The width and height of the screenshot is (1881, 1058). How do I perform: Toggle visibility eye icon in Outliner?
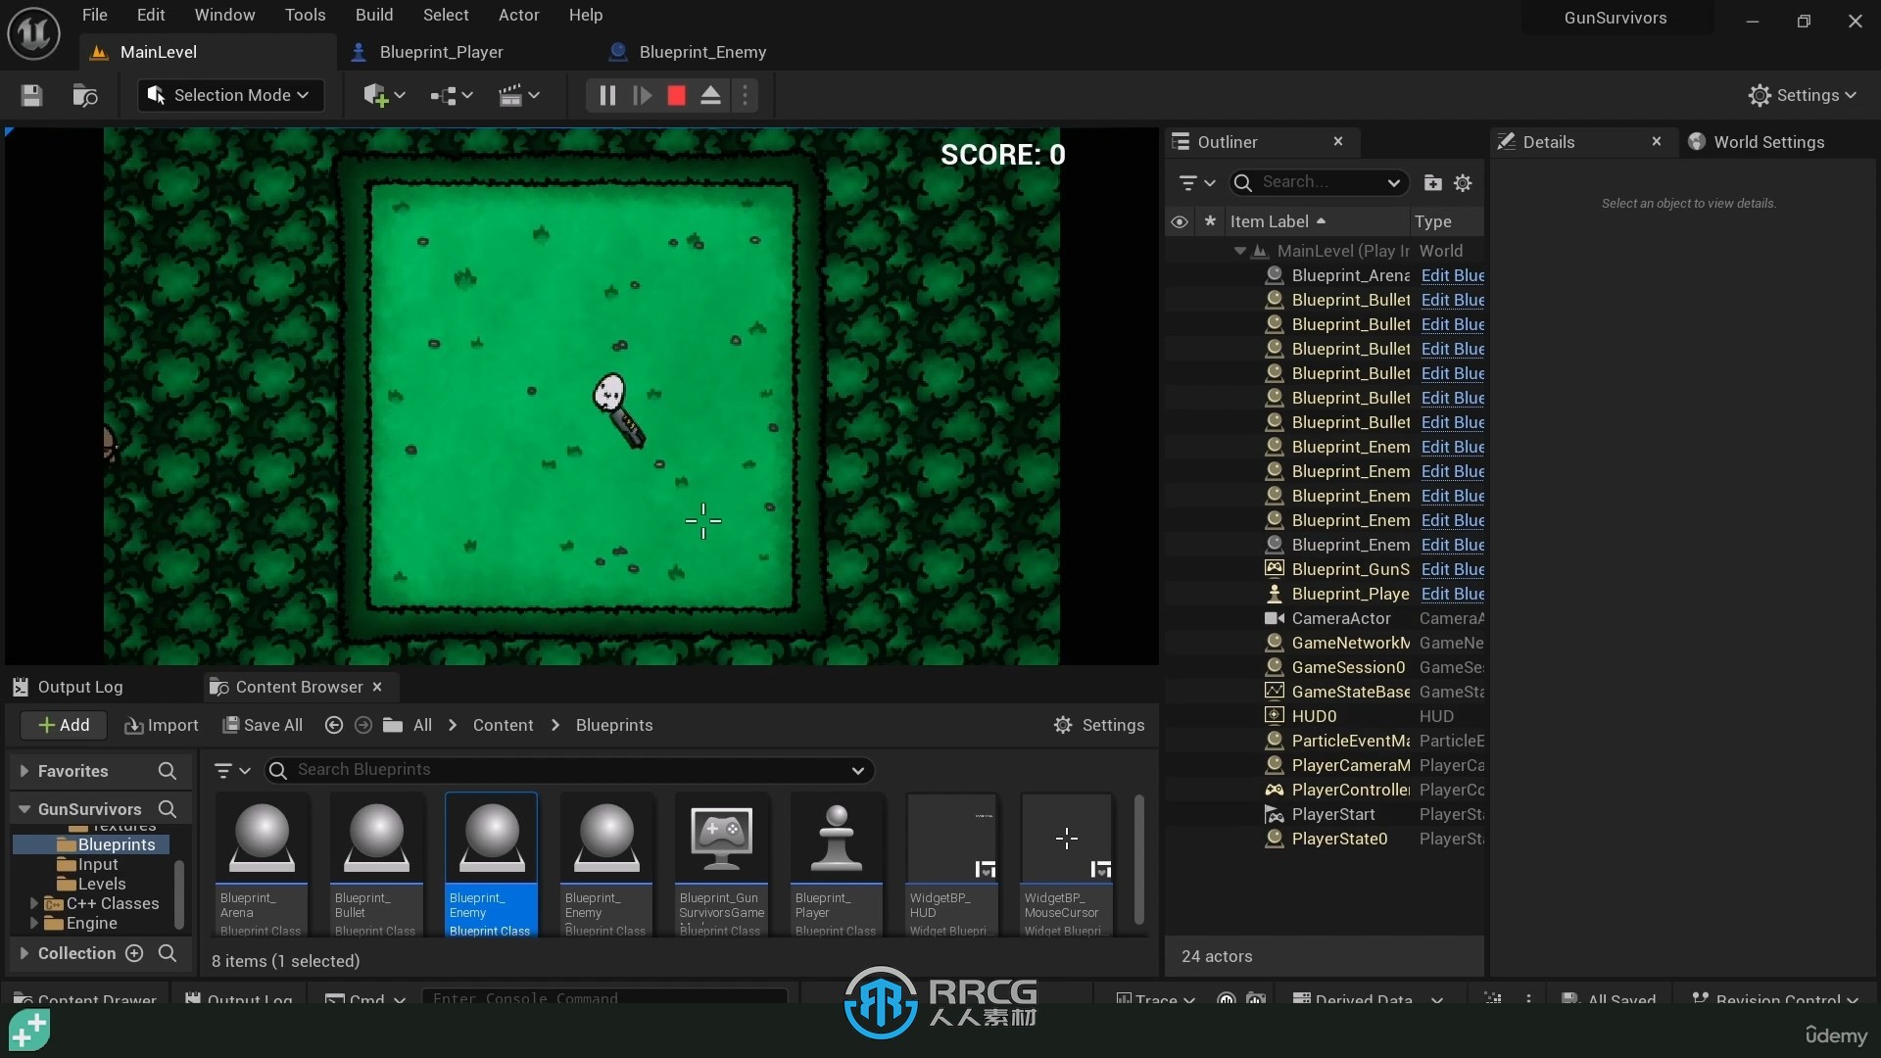tap(1179, 220)
